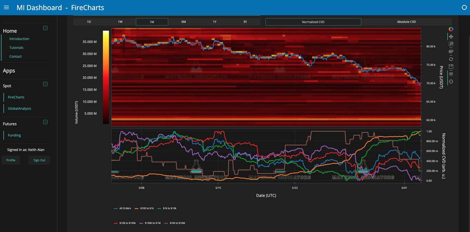
Task: Click the Profile button
Action: coord(11,160)
